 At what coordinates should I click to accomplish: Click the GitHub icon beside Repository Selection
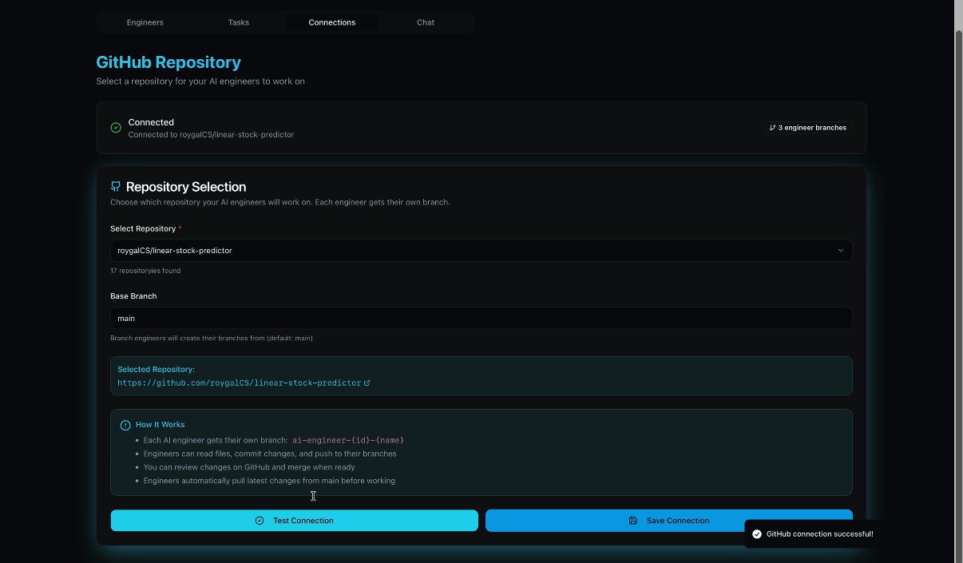pos(116,187)
